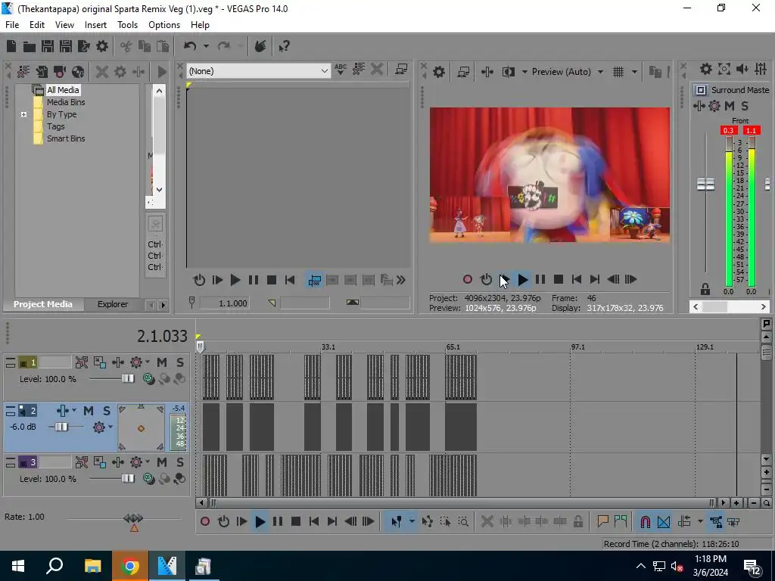This screenshot has height=581, width=775.
Task: Pause playback in Video Preview
Action: (540, 280)
